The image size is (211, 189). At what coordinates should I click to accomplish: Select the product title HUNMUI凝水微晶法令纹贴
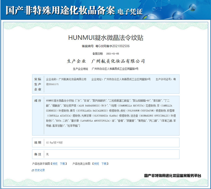(x=106, y=38)
